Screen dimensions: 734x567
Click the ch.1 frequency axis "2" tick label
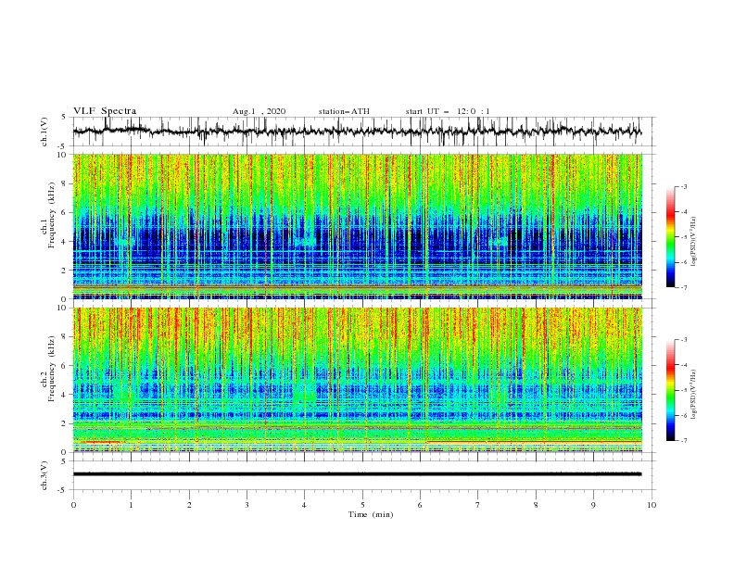pos(66,270)
